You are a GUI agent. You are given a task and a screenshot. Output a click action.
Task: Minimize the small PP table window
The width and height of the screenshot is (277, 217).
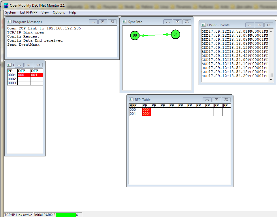coord(19,65)
